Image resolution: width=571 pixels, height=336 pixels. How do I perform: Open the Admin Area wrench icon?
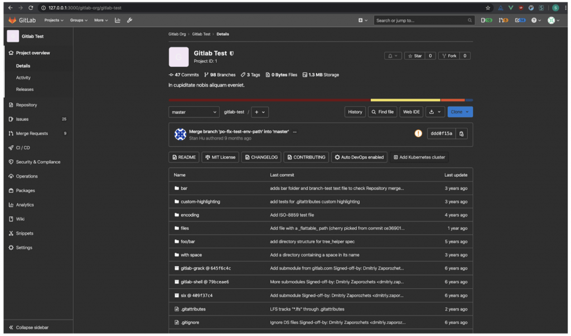point(129,21)
